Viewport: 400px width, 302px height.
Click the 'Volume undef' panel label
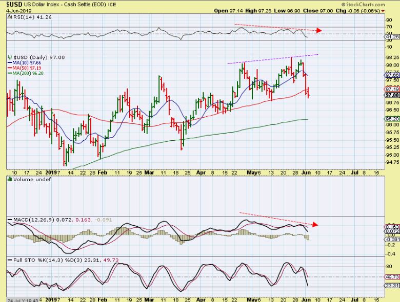tap(32, 179)
